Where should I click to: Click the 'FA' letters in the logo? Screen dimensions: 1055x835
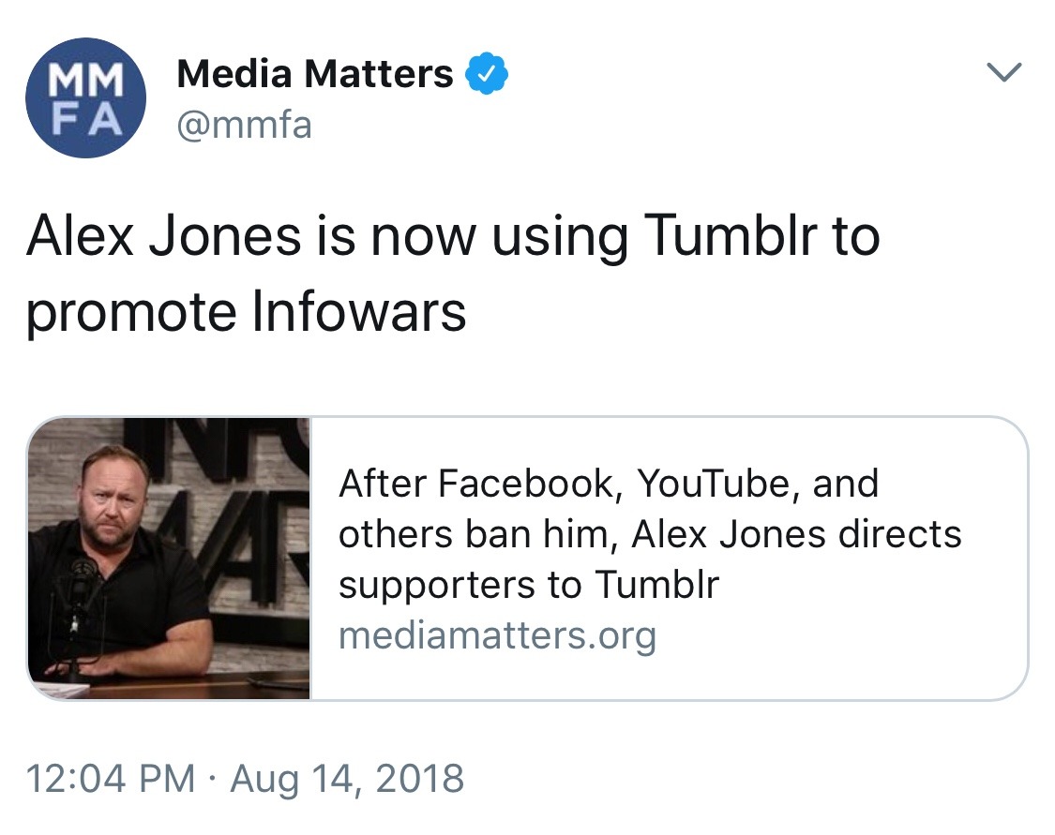coord(86,120)
